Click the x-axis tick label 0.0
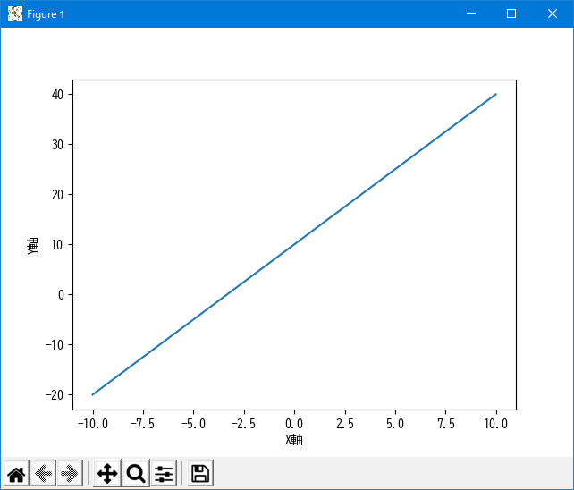The width and height of the screenshot is (574, 490). pyautogui.click(x=294, y=424)
